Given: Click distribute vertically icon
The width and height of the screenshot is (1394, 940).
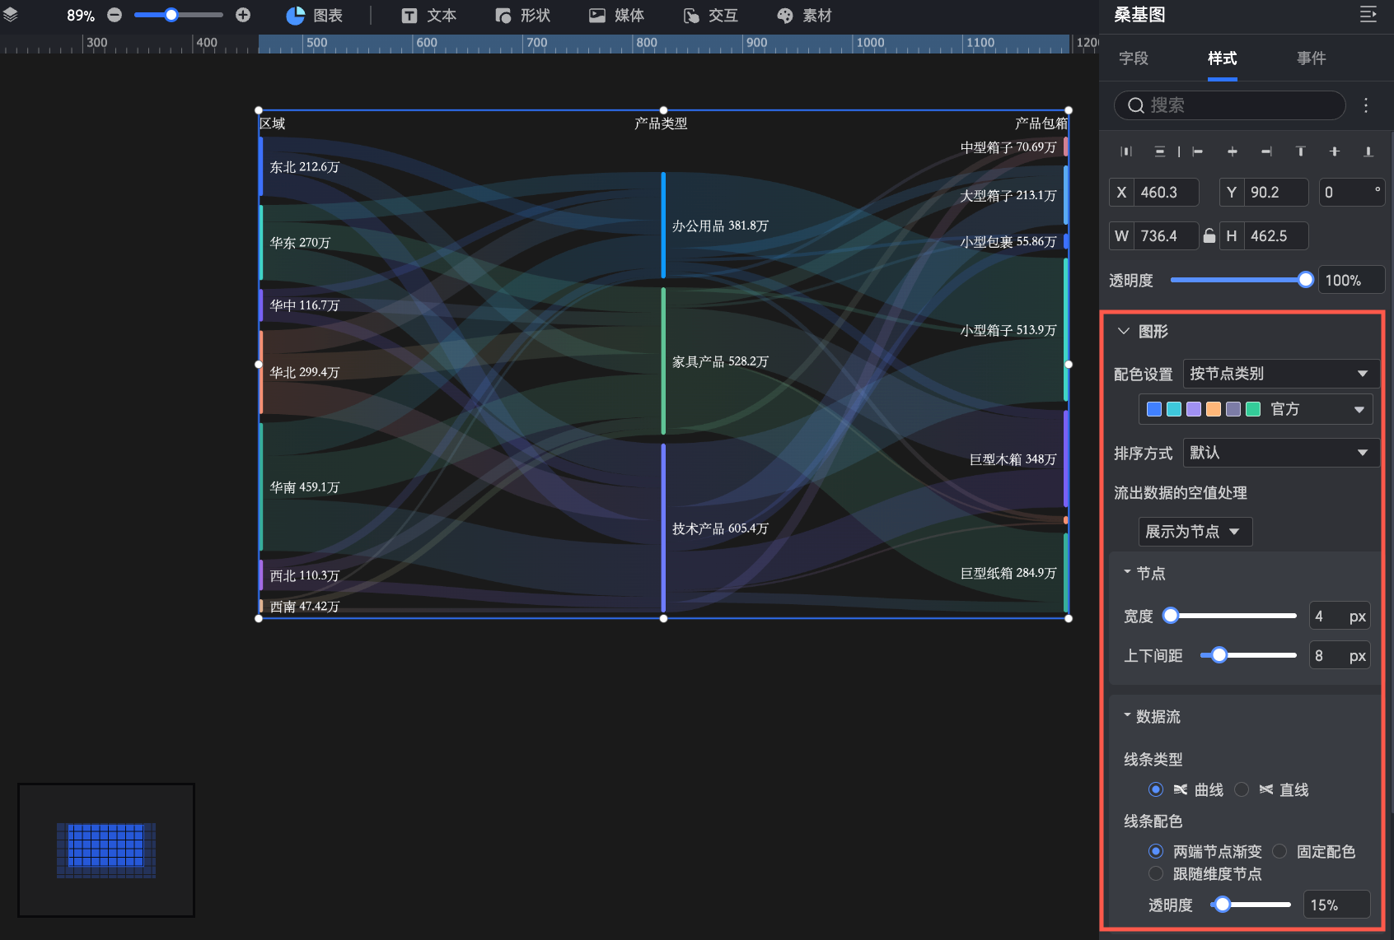Looking at the screenshot, I should pyautogui.click(x=1160, y=151).
